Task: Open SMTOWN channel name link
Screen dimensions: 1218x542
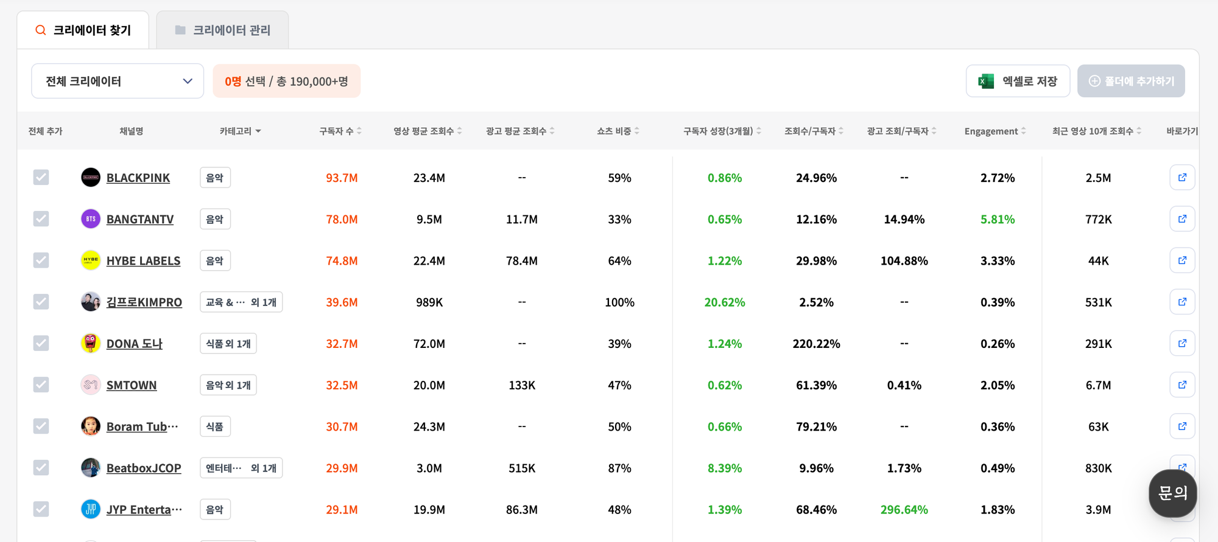Action: (x=132, y=385)
